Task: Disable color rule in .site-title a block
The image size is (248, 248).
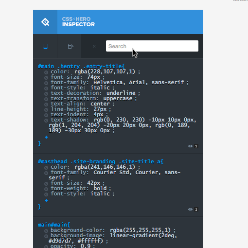Action: pyautogui.click(x=46, y=168)
